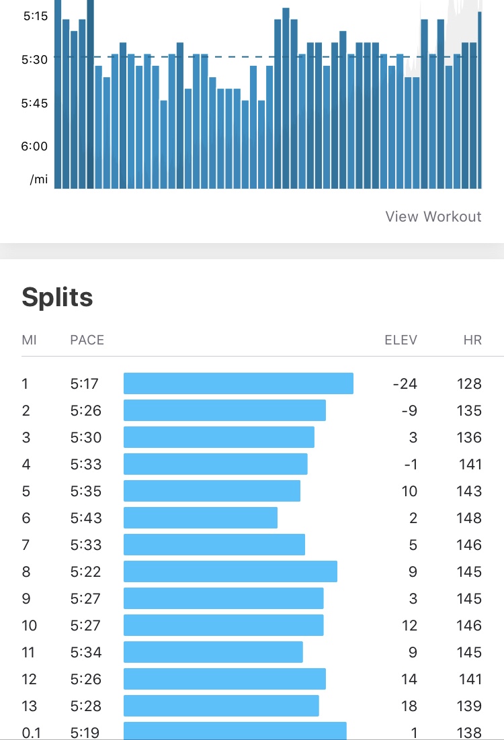The width and height of the screenshot is (504, 740).
Task: Tap elevation value 18 for mile 13
Action: [409, 706]
